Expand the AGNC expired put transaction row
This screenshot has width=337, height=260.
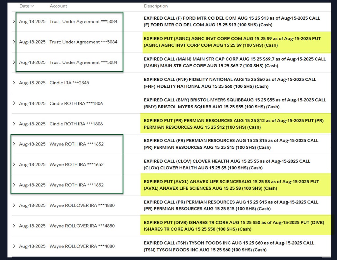[14, 42]
